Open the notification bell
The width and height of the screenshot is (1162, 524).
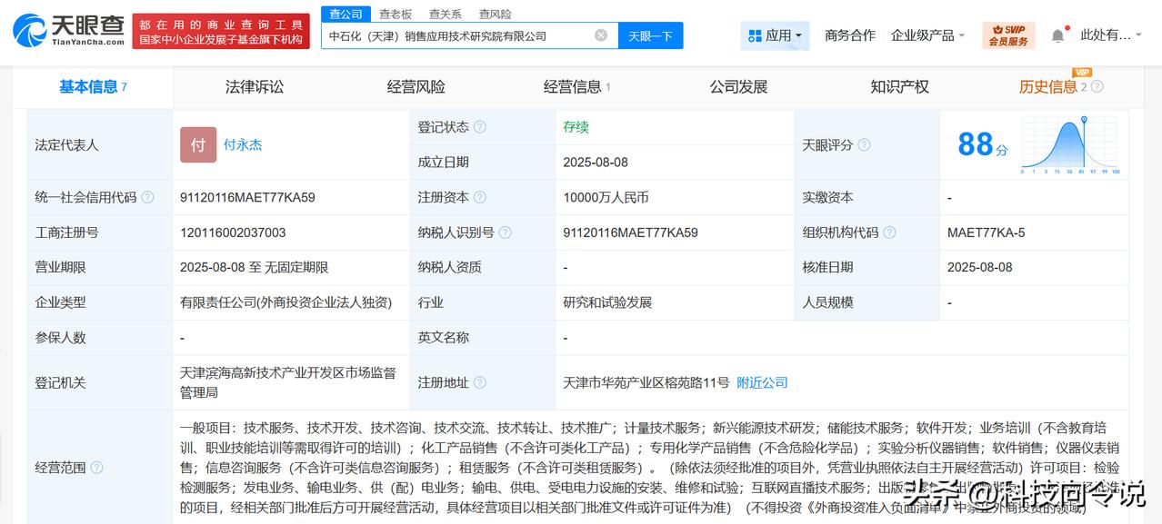pos(1057,35)
